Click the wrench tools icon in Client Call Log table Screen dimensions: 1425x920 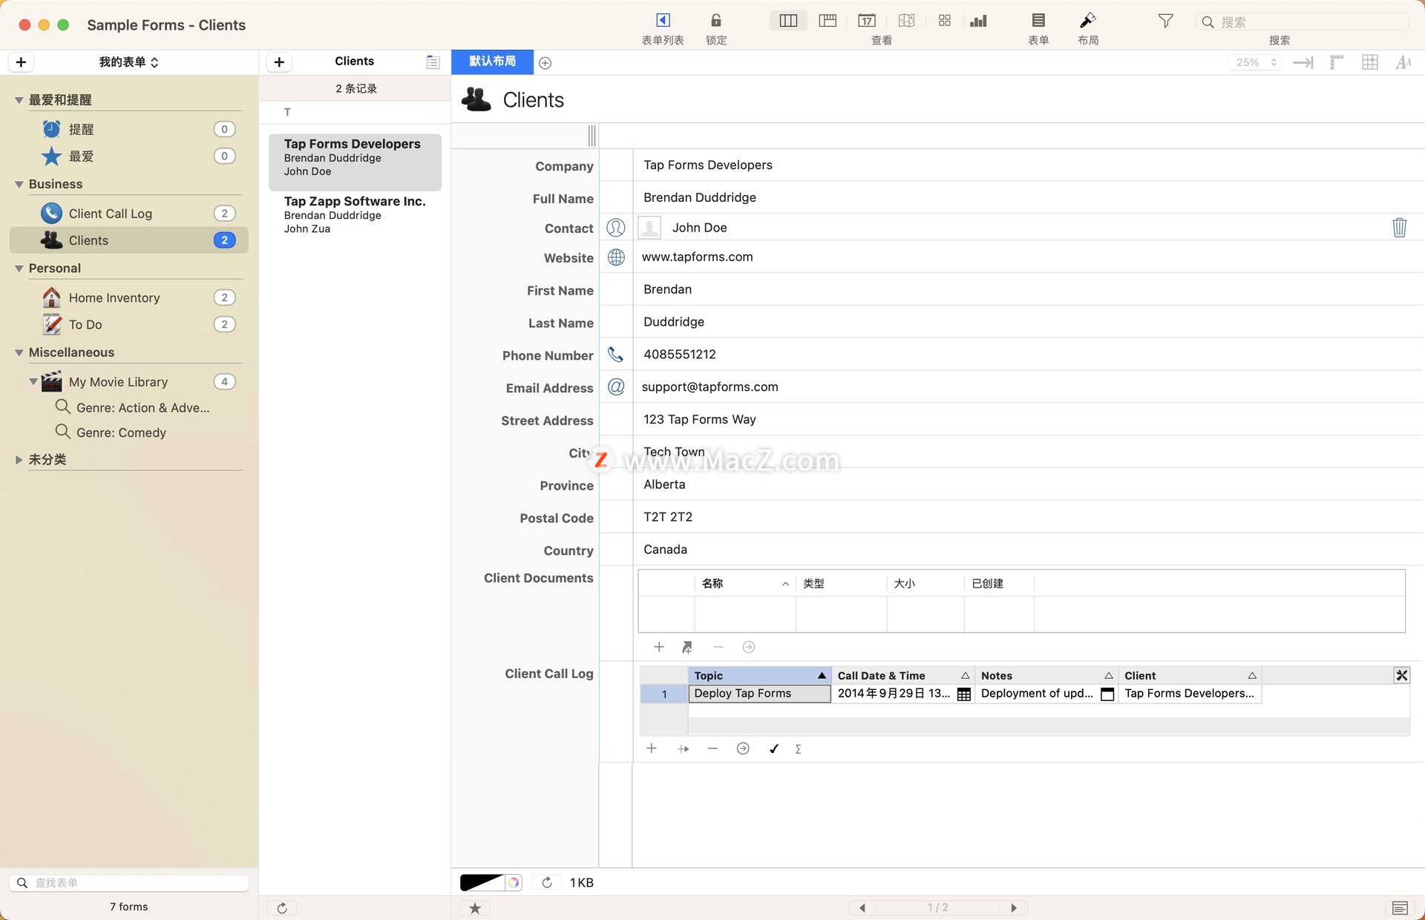click(1401, 675)
